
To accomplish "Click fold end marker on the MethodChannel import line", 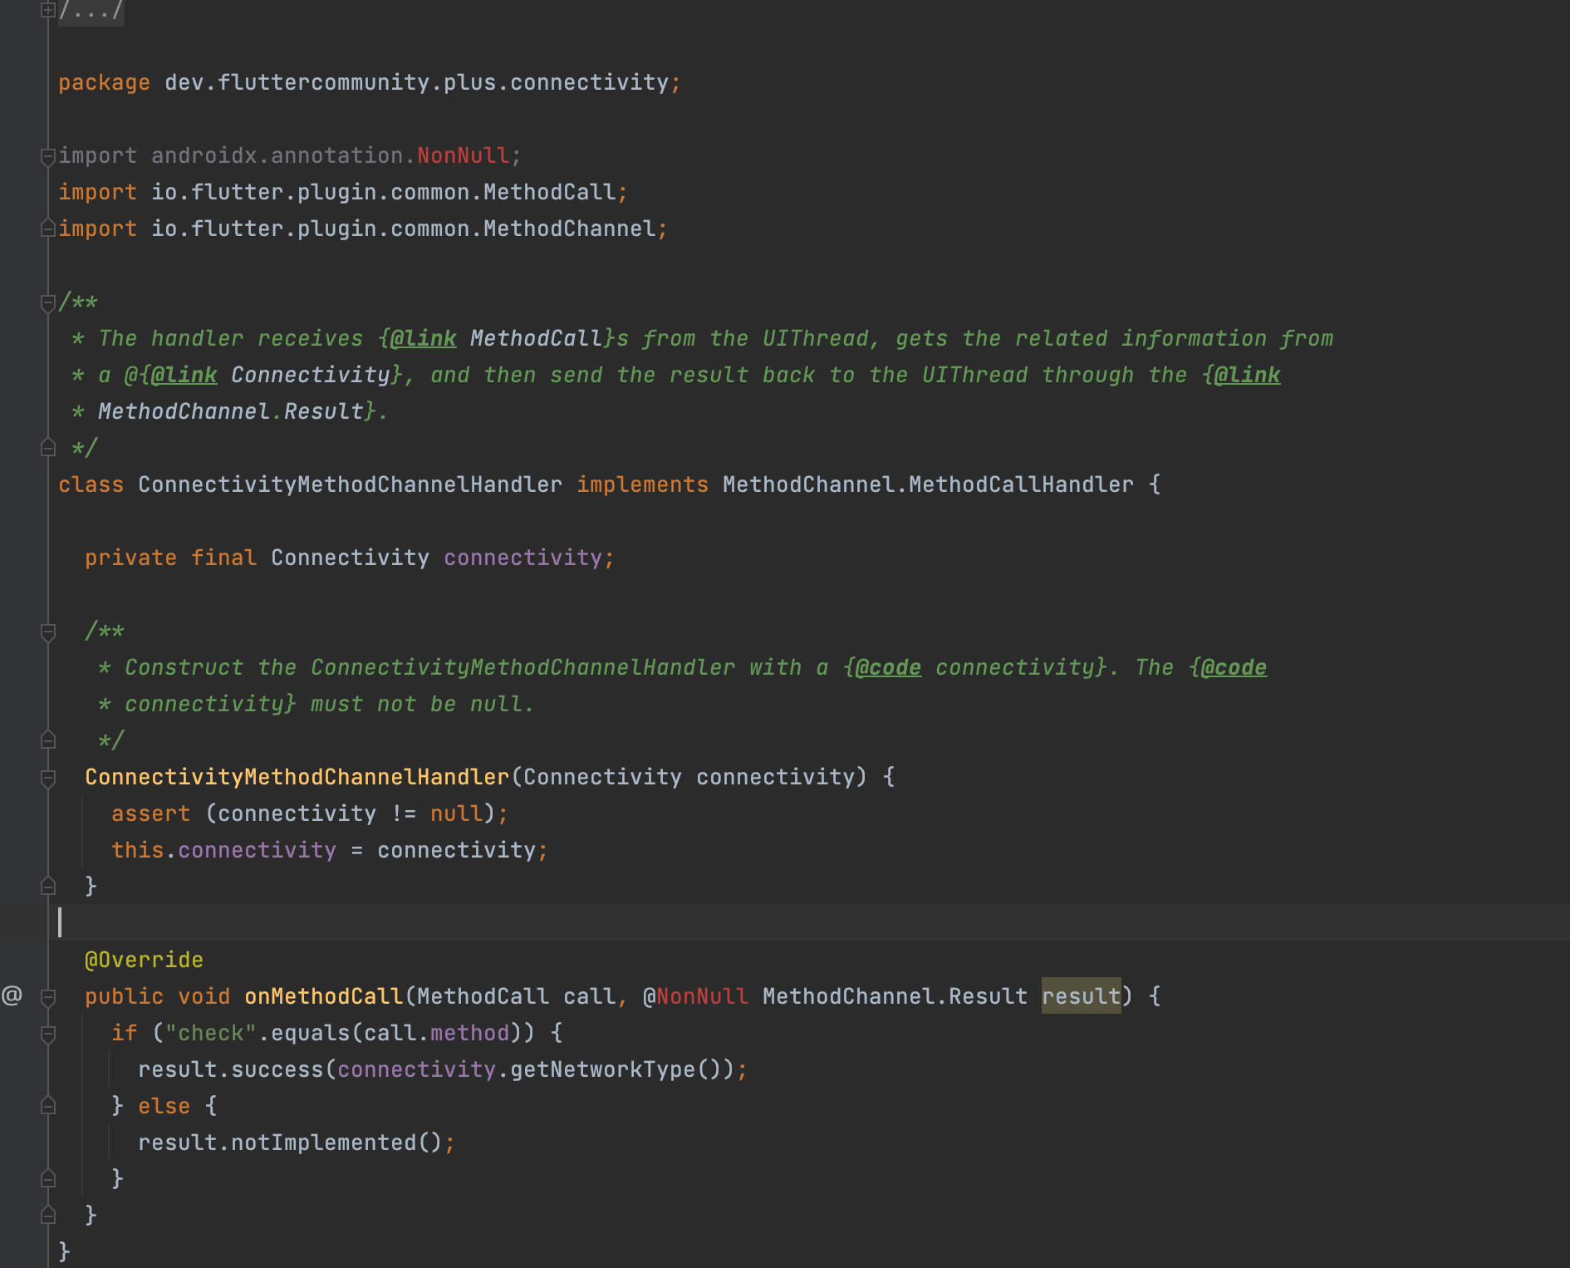I will [x=48, y=229].
